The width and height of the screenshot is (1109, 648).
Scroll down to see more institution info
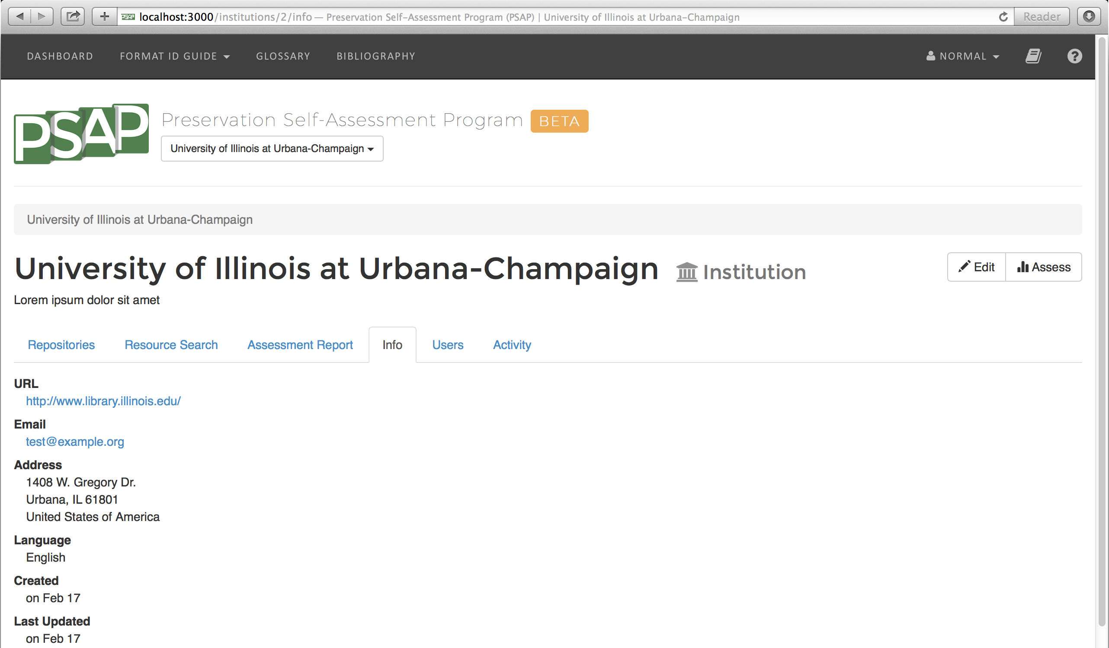click(x=1100, y=640)
